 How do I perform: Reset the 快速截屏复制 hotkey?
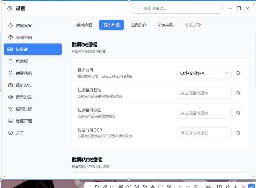pos(238,93)
